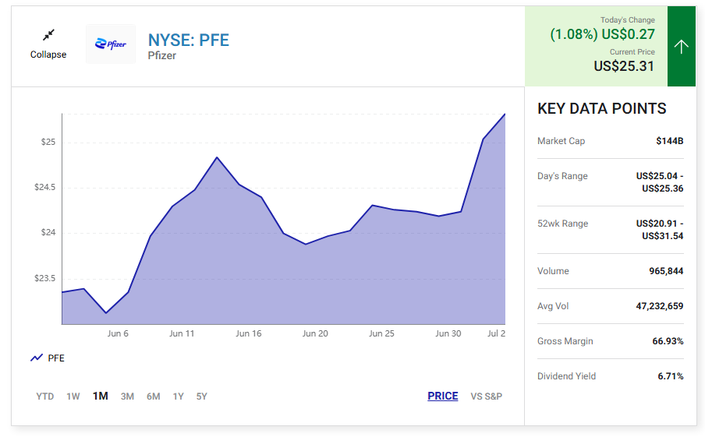Click the Jun 6 axis label

point(118,333)
